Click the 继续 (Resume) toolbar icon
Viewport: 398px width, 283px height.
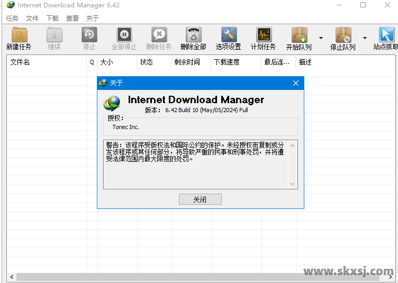pos(54,35)
